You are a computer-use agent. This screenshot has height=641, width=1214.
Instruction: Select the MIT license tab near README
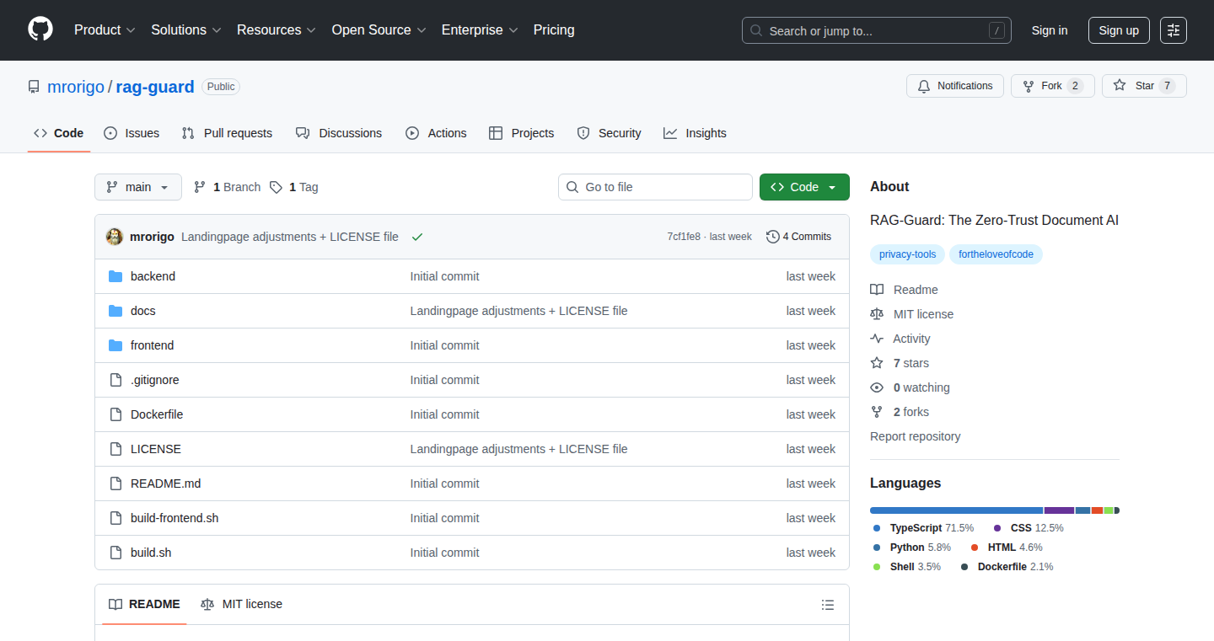[241, 605]
